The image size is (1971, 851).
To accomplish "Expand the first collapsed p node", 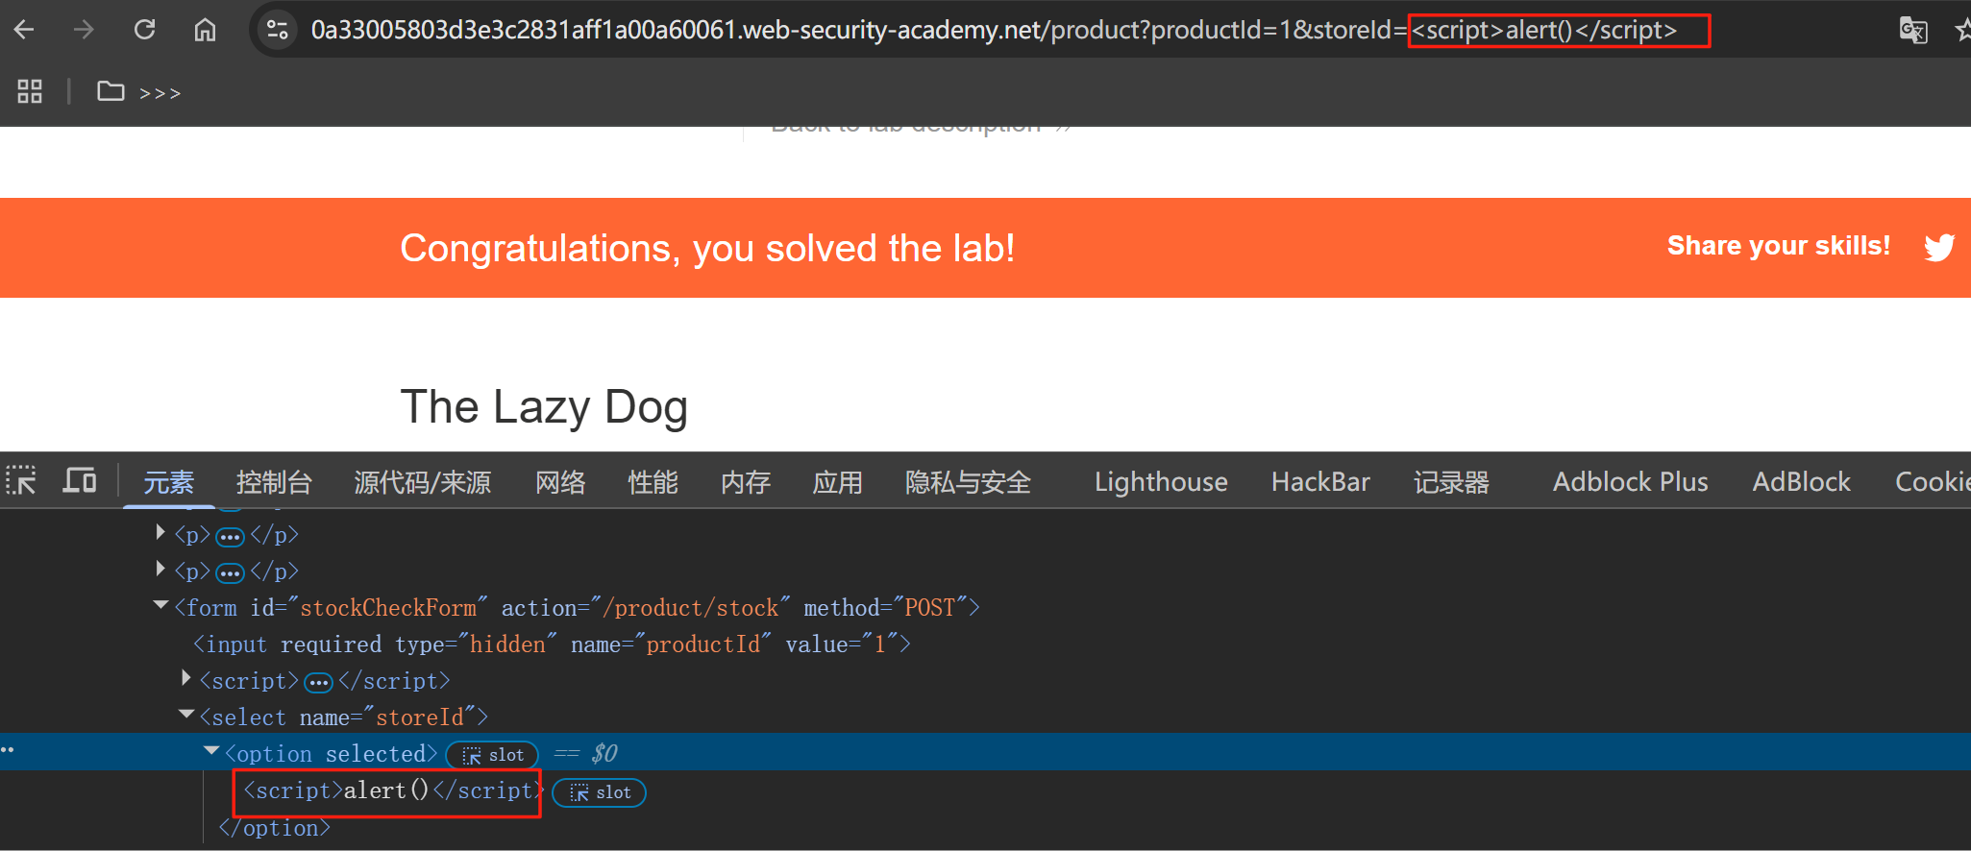I will pyautogui.click(x=160, y=532).
